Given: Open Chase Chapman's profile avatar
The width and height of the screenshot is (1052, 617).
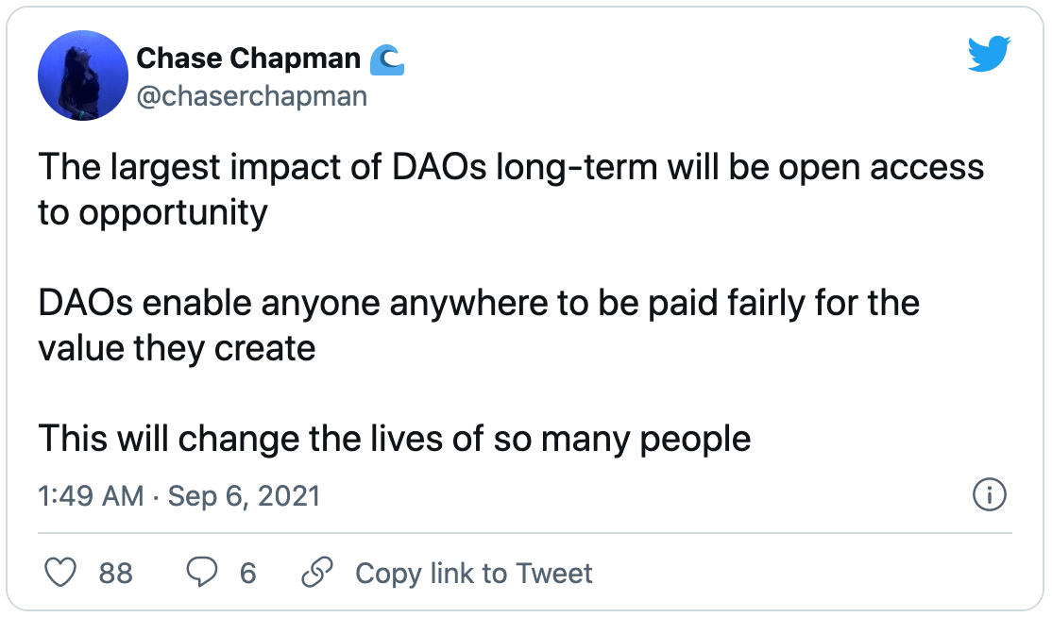Looking at the screenshot, I should pyautogui.click(x=83, y=75).
